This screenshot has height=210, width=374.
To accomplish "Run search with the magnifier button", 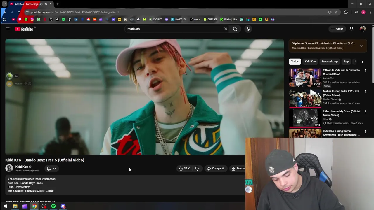I will point(235,29).
